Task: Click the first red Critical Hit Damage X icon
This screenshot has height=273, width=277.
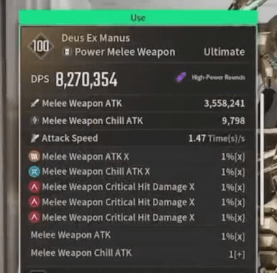Action: 35,187
